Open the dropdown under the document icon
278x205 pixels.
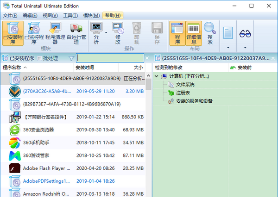coord(228,48)
